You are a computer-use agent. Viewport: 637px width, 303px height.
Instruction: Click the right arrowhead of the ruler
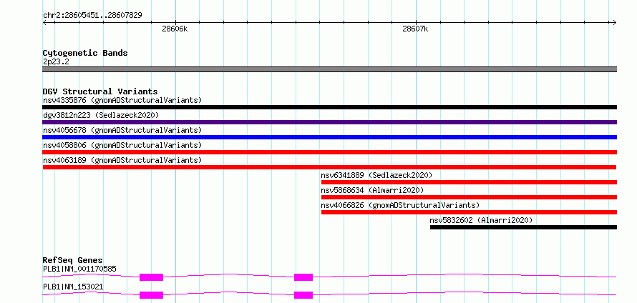(615, 22)
